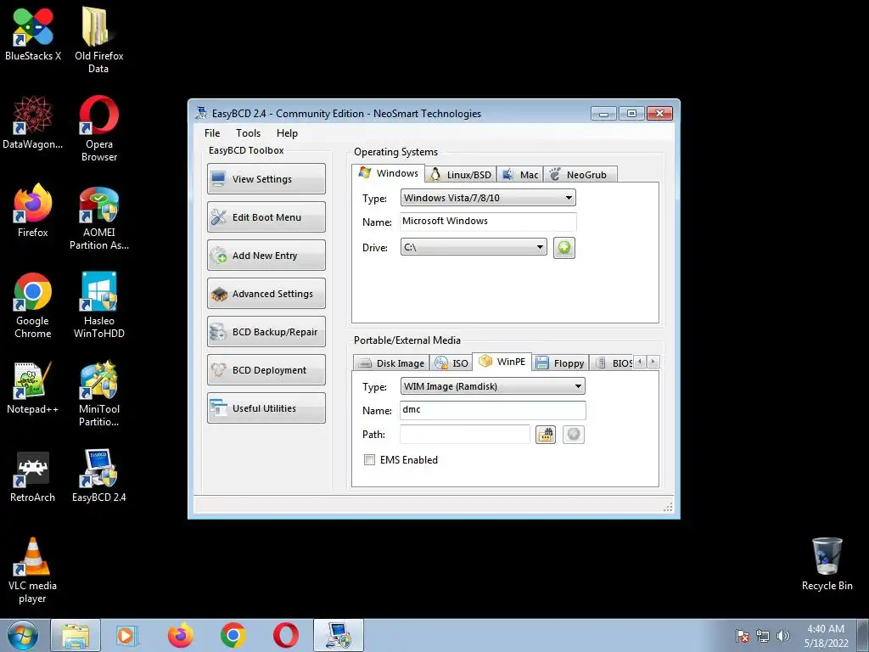Switch to the Windows tab
The width and height of the screenshot is (869, 652).
[x=389, y=173]
